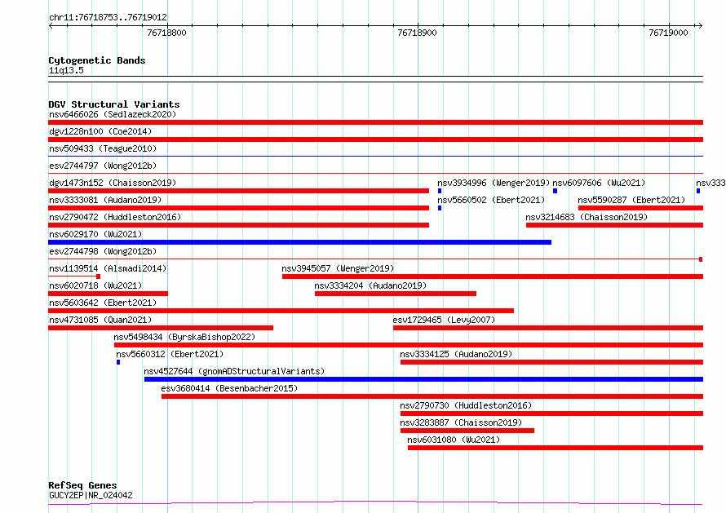
Task: Click the nsv6466026 (Sedlazeck2020) variant label
Action: [x=113, y=114]
